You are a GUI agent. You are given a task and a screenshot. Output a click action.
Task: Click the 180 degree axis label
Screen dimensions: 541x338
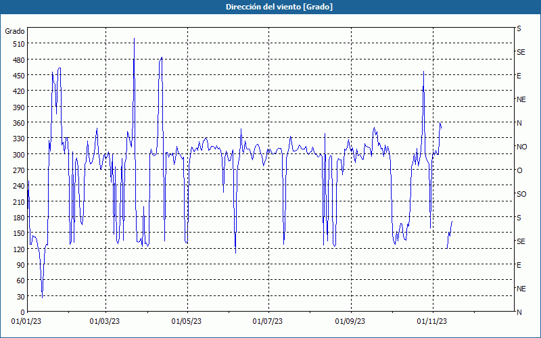click(19, 218)
